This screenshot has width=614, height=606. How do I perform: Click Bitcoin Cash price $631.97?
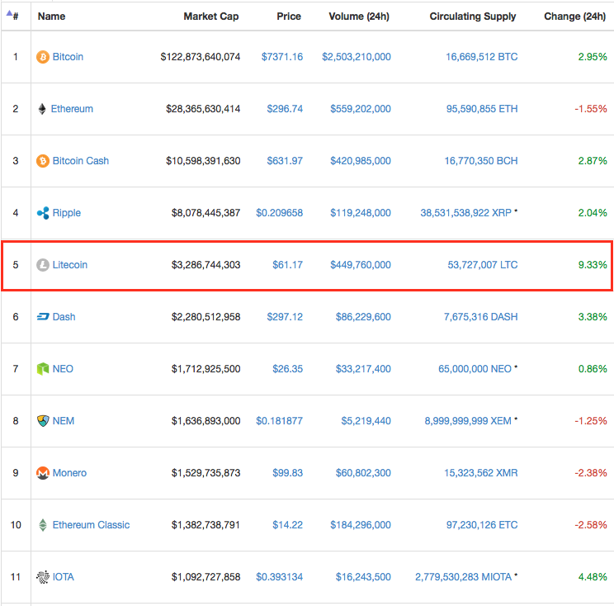click(x=285, y=161)
